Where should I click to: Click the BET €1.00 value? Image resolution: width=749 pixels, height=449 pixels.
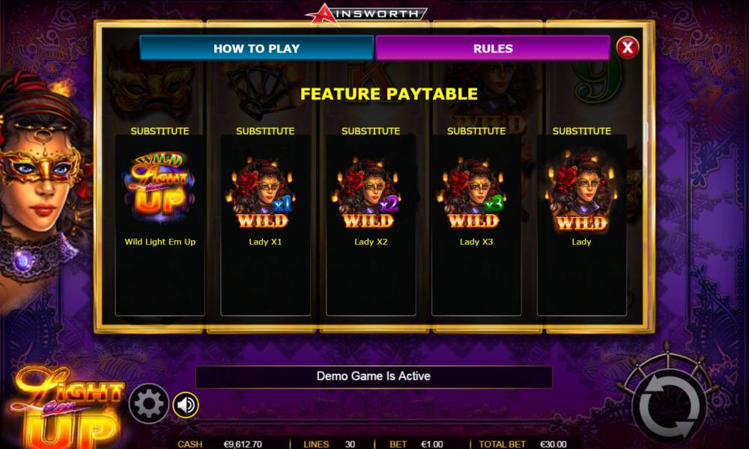click(x=432, y=445)
